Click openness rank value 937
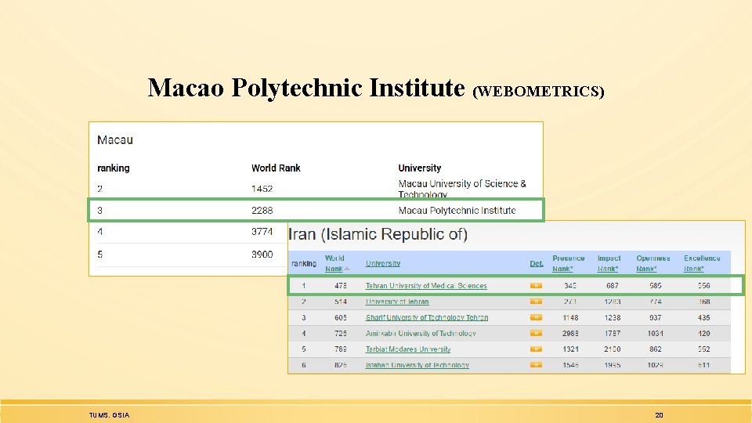The height and width of the screenshot is (423, 752). [655, 317]
